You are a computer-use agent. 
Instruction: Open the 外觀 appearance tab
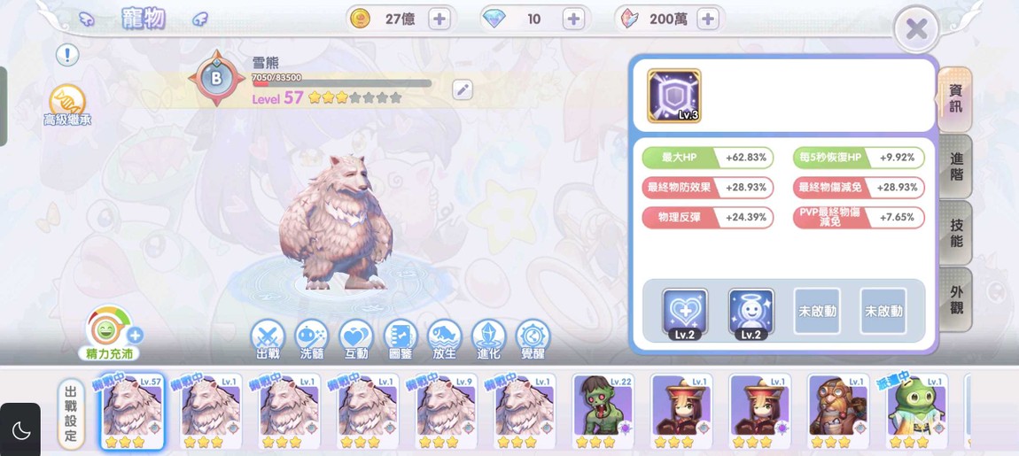(956, 300)
